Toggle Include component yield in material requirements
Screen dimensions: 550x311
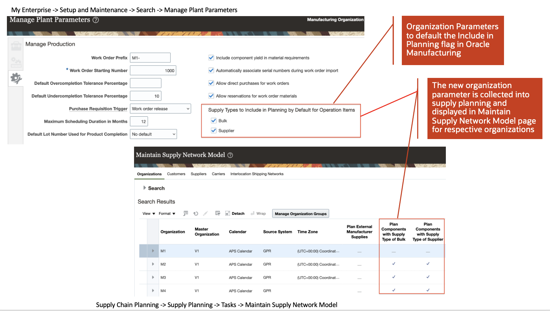click(x=211, y=58)
